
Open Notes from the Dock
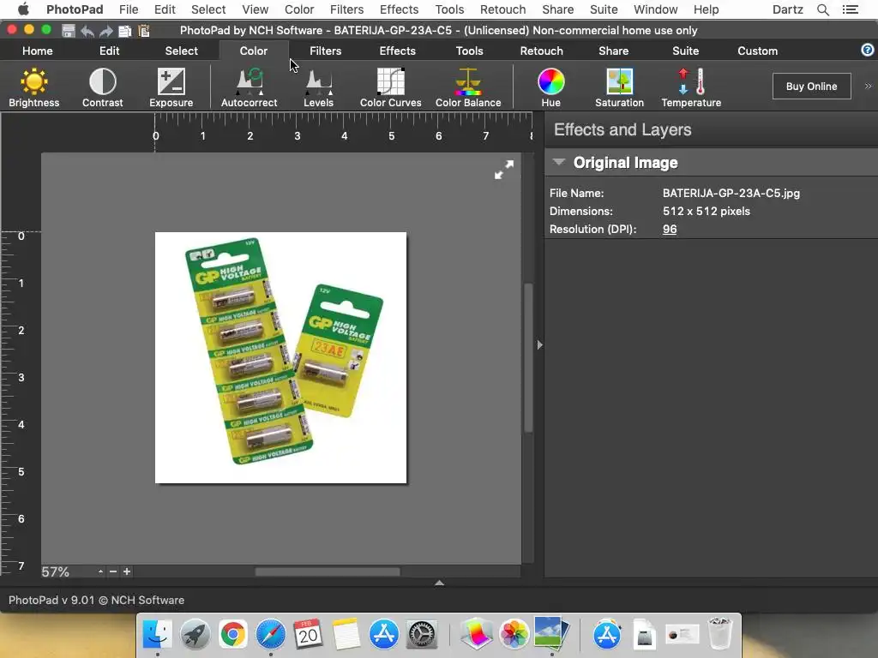[x=346, y=634]
